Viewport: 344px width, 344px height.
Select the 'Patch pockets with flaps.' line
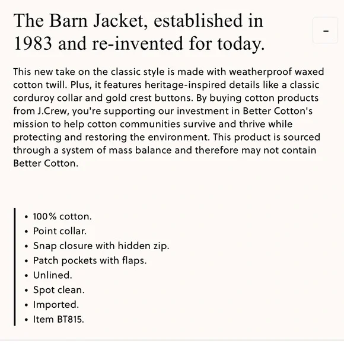90,260
